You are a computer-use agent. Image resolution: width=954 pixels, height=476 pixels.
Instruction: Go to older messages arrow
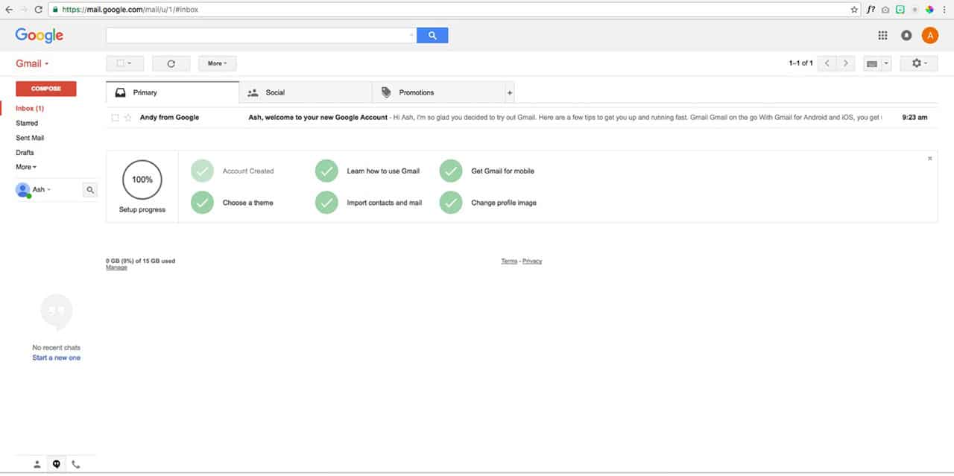[x=845, y=63]
